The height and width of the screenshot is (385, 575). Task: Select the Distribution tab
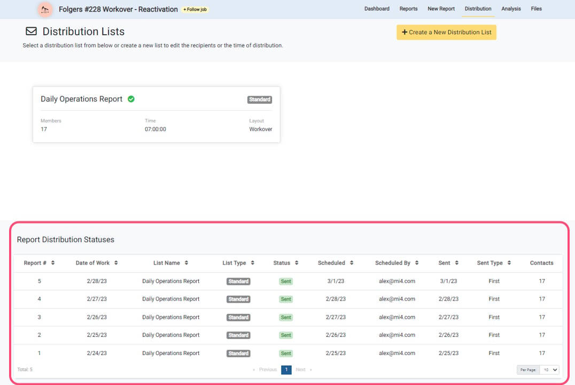point(478,9)
